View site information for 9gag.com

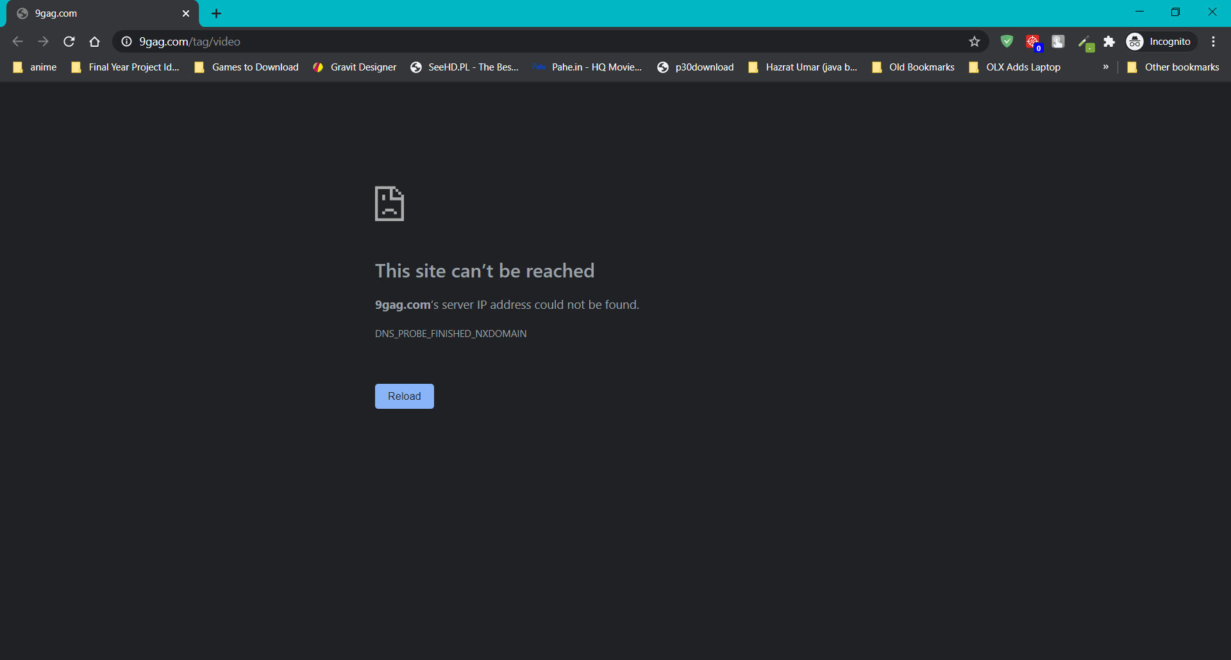tap(126, 42)
